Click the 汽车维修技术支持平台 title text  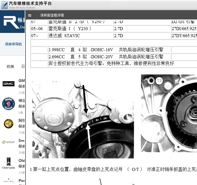[30, 3]
